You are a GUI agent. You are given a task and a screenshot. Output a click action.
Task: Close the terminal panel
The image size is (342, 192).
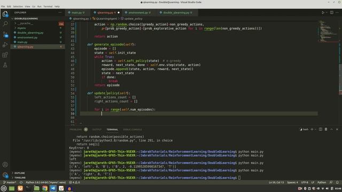point(337,129)
